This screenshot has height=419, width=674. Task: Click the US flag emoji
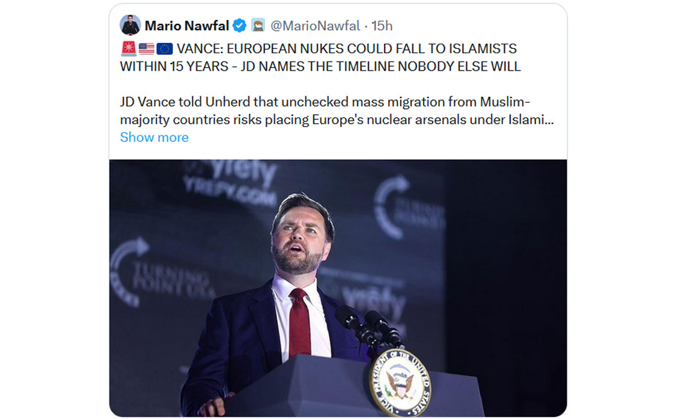pyautogui.click(x=146, y=49)
